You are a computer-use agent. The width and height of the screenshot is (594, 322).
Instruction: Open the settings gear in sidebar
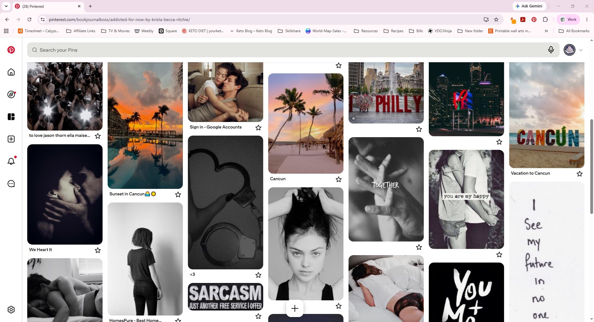(x=11, y=310)
